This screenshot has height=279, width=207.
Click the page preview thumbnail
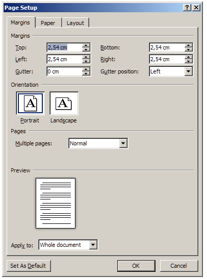coord(56,203)
